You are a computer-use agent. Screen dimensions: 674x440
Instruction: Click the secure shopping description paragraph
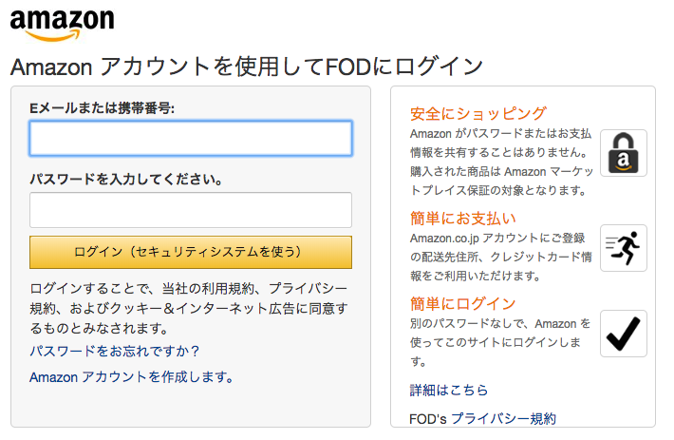point(501,163)
